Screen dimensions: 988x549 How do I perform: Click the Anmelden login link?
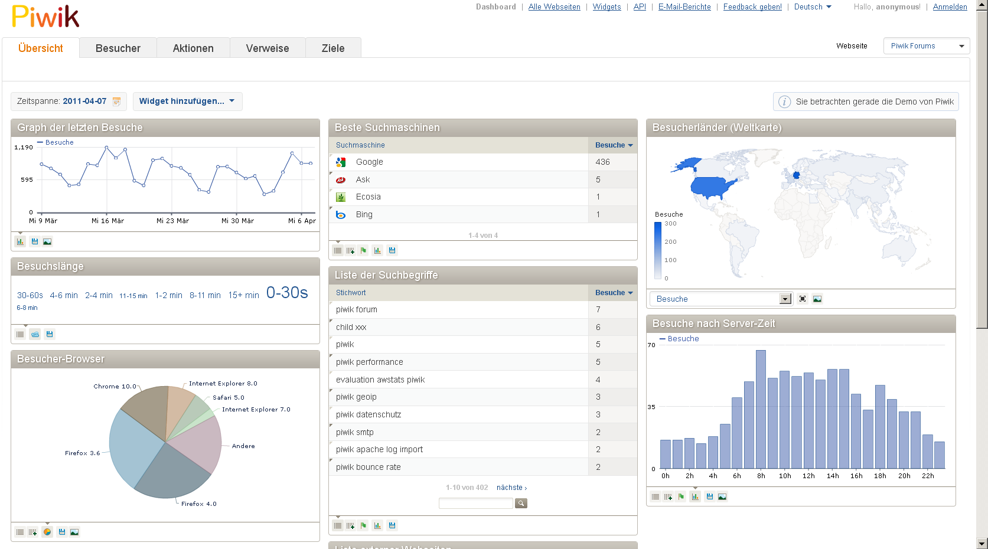click(950, 7)
